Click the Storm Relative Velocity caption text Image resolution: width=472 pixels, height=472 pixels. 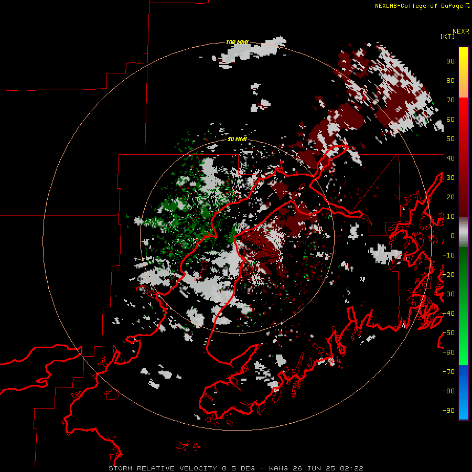pos(236,468)
